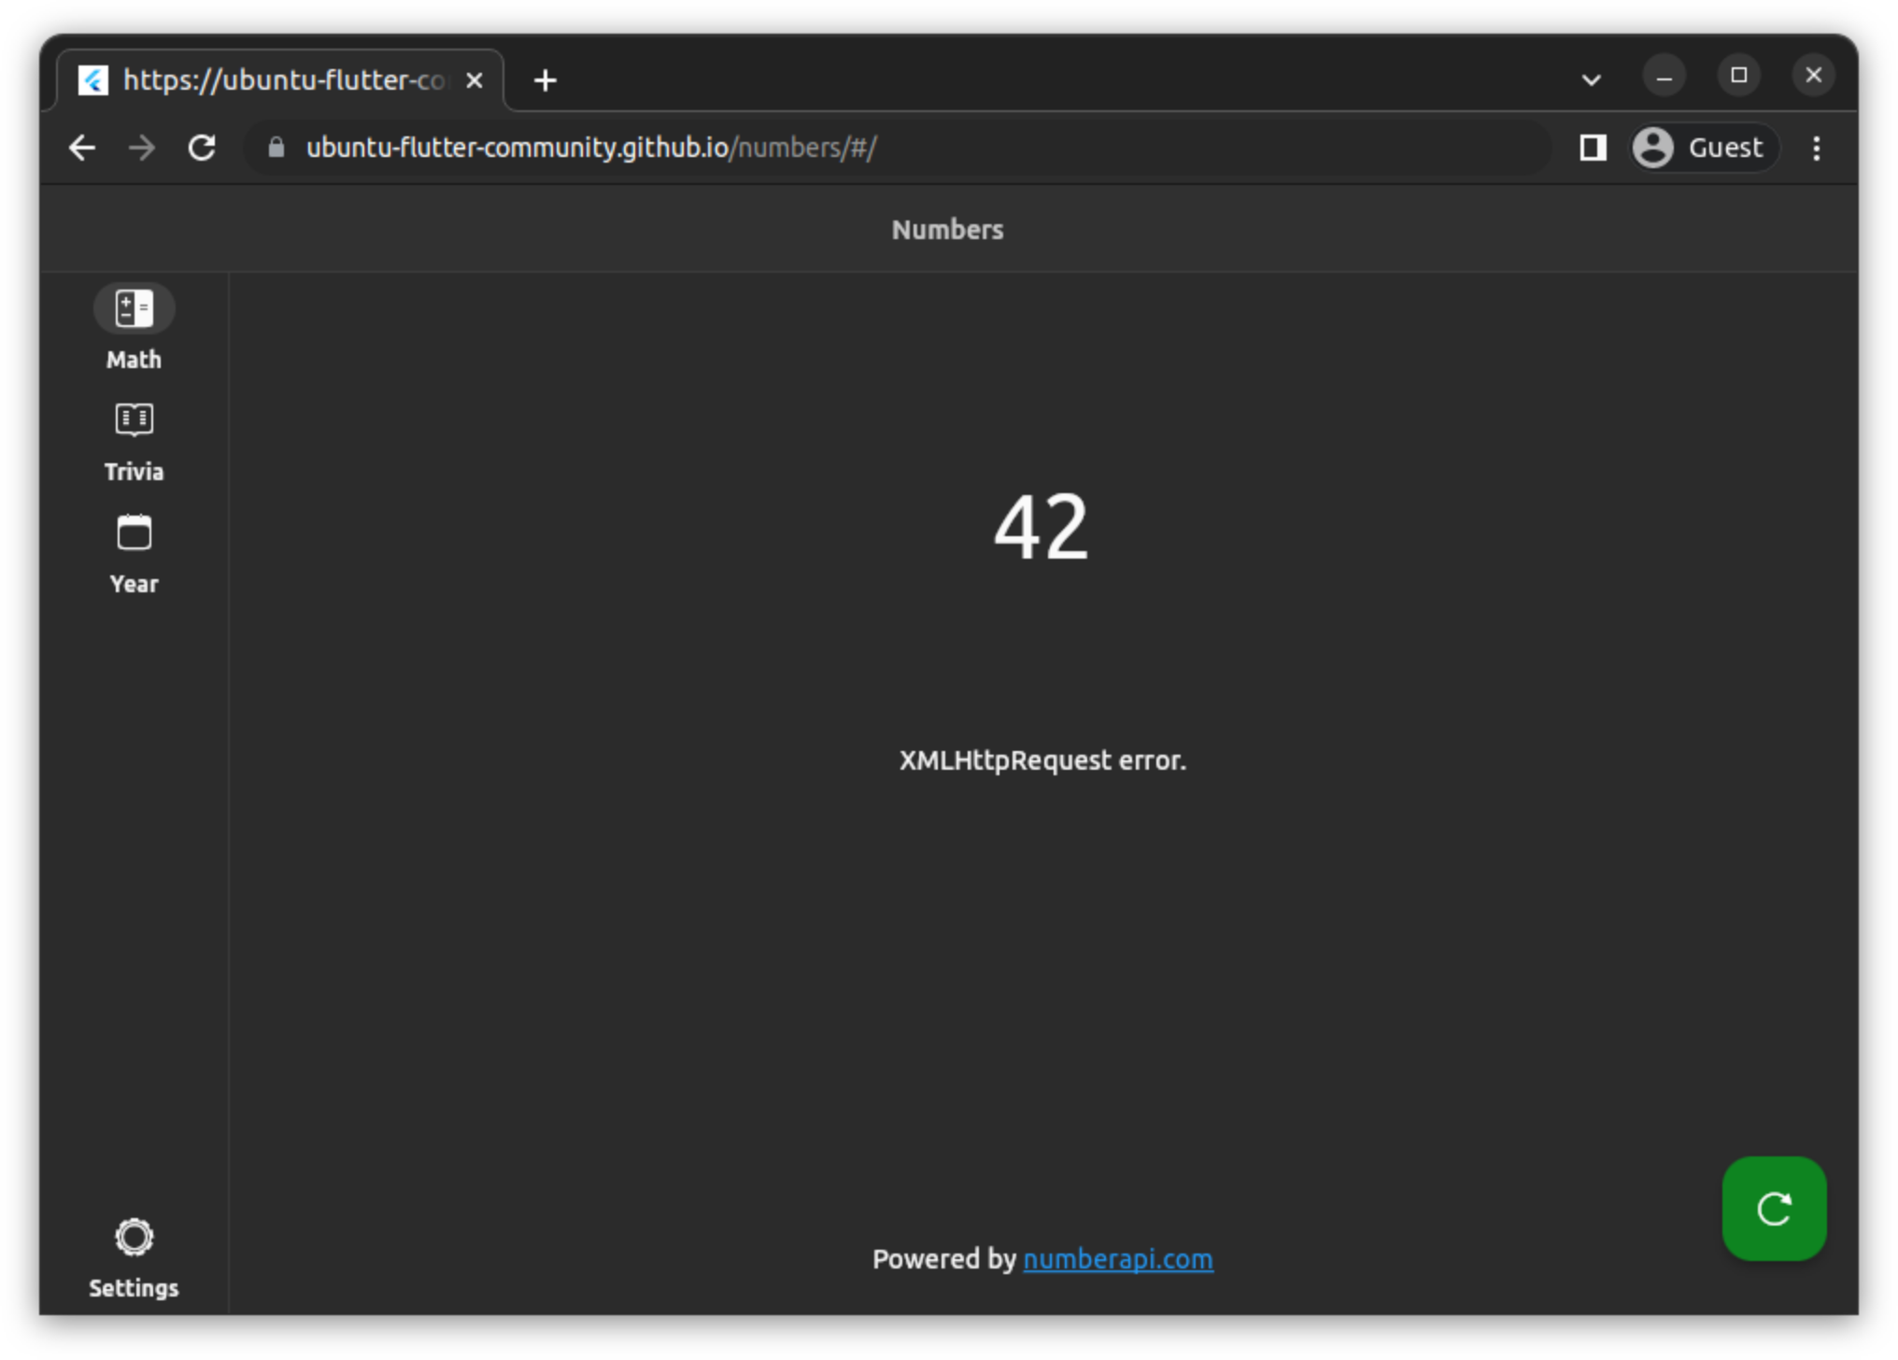Select the Math calculator icon
The height and width of the screenshot is (1360, 1898).
pyautogui.click(x=134, y=309)
